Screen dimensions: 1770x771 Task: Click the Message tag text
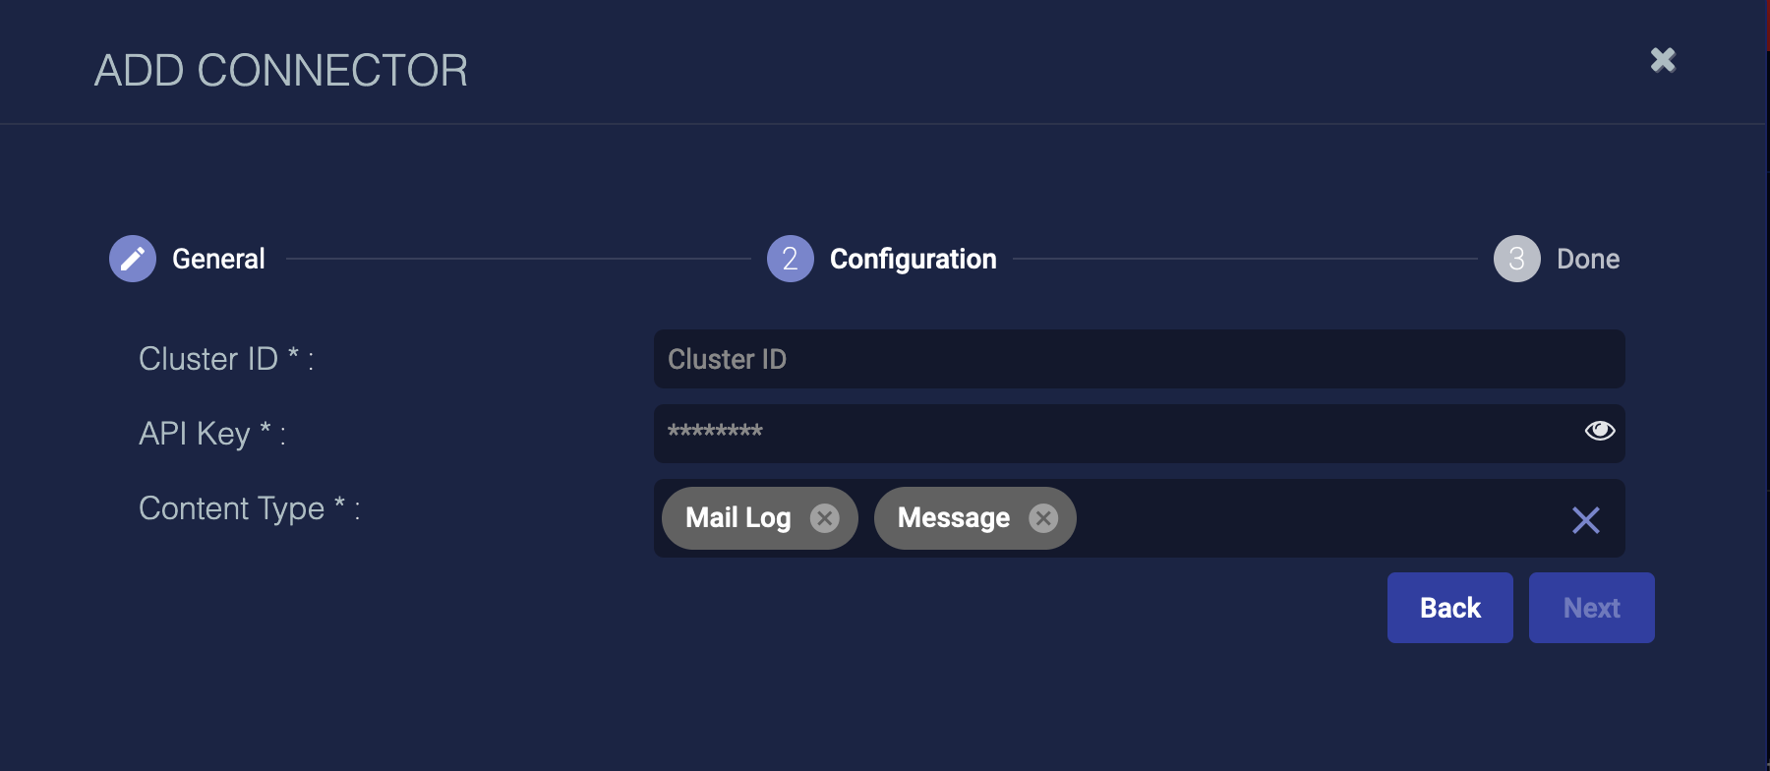953,518
